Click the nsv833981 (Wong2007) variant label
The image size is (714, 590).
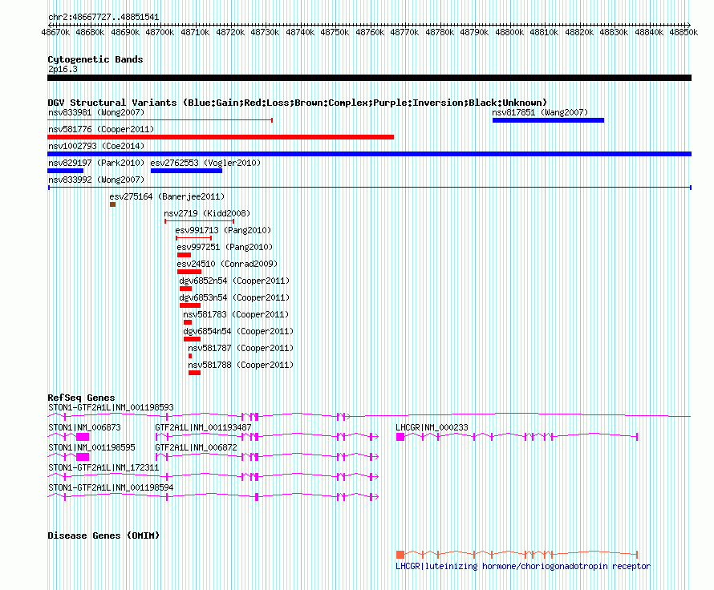point(96,112)
